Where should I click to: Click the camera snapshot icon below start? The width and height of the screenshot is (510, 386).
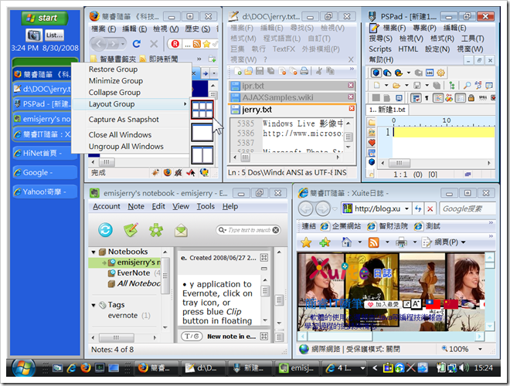coord(33,35)
